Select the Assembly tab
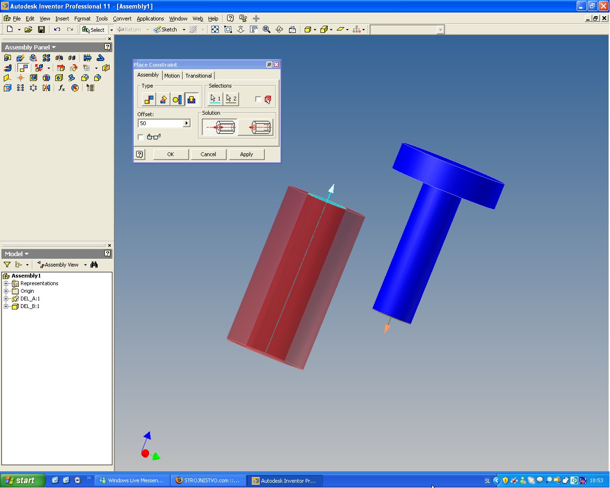The height and width of the screenshot is (488, 610). [x=148, y=75]
